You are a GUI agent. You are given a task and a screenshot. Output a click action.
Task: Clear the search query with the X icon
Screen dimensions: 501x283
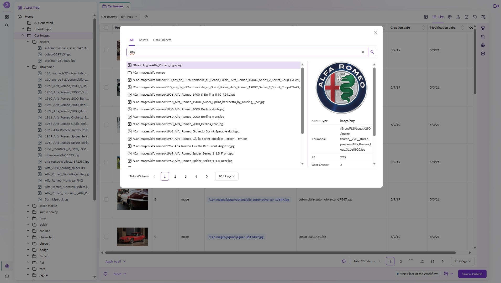tap(363, 52)
